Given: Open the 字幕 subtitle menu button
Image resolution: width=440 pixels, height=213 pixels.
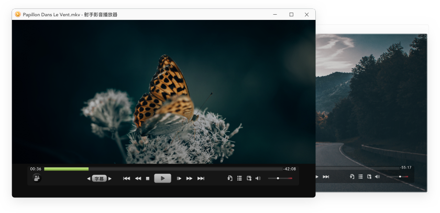Looking at the screenshot, I should pyautogui.click(x=99, y=178).
